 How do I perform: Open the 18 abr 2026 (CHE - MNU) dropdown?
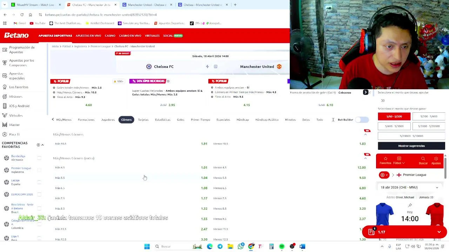click(409, 188)
